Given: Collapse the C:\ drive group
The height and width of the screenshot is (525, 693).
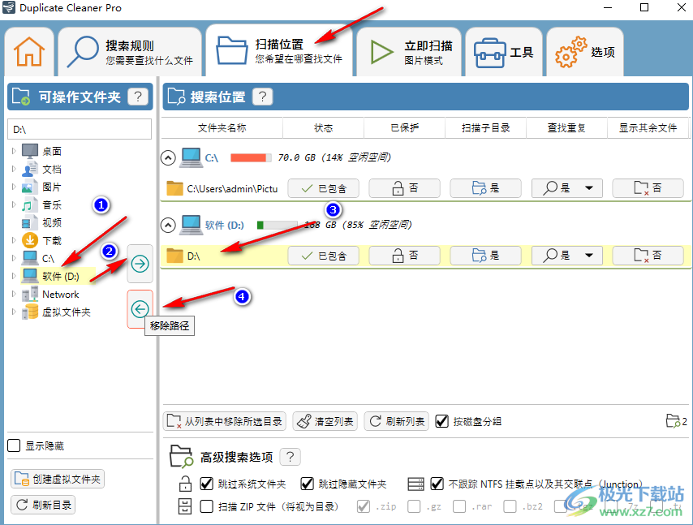Looking at the screenshot, I should [x=168, y=157].
